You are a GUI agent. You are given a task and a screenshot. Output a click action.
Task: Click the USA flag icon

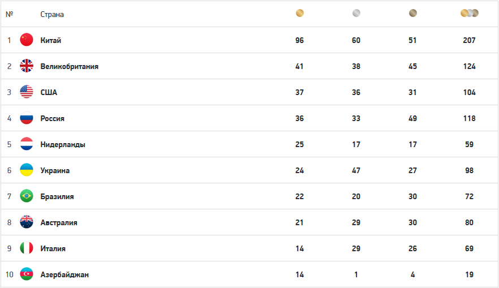tap(27, 92)
